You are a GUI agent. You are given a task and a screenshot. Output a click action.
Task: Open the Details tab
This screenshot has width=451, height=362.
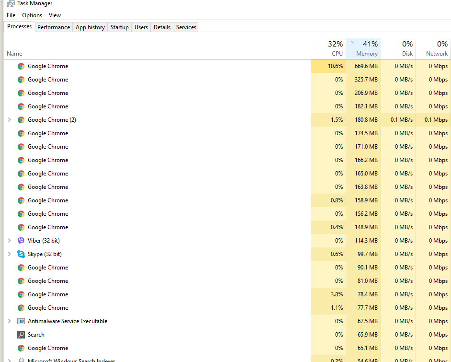point(162,27)
